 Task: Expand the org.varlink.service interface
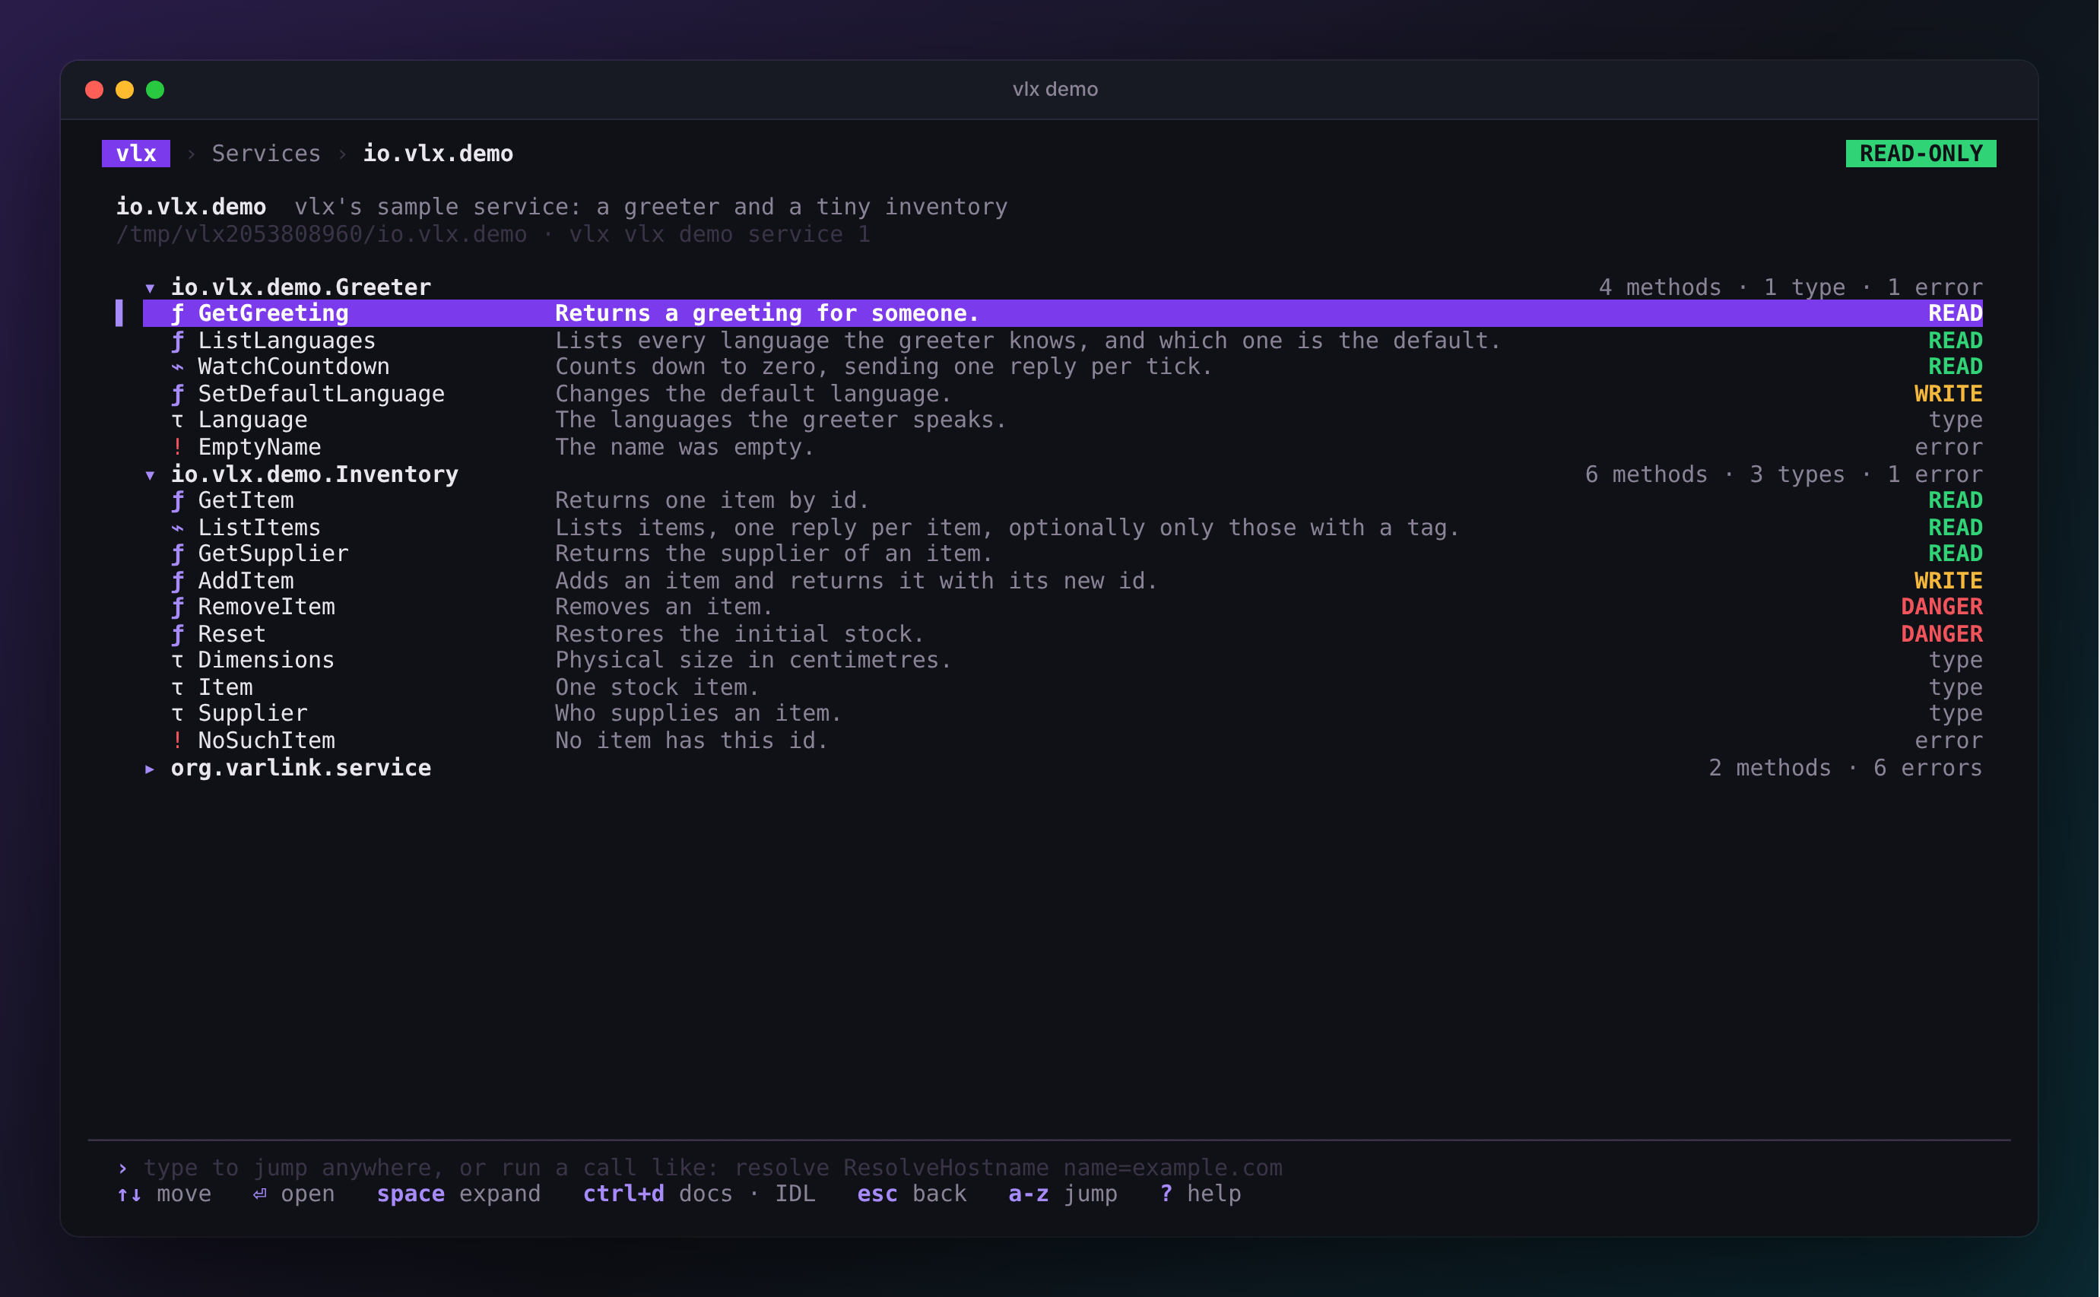150,768
